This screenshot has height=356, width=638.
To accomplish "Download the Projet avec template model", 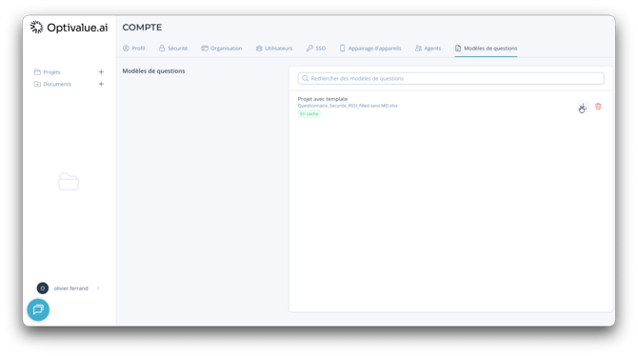I will pyautogui.click(x=583, y=107).
